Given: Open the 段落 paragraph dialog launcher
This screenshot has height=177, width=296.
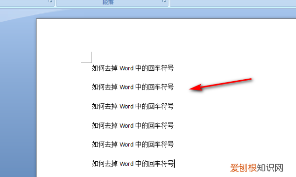Looking at the screenshot, I should (164, 1).
